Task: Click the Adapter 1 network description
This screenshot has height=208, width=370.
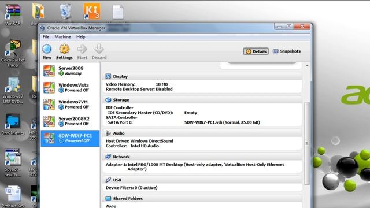Action: pos(195,167)
